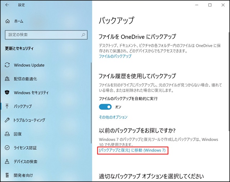
Task: Click [バックアップと復元] に移動 (Windows 7) link
Action: tap(132, 150)
